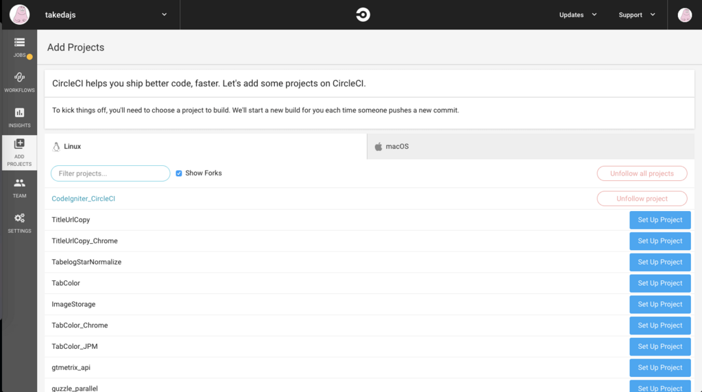
Task: Open the CodeIgniter_CircleCI project link
Action: pos(83,199)
